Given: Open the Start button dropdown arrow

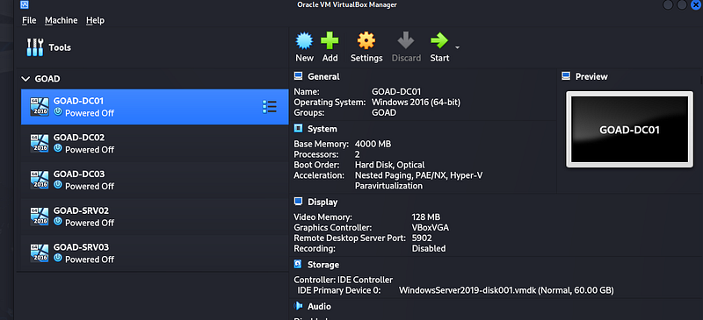Looking at the screenshot, I should pyautogui.click(x=457, y=47).
